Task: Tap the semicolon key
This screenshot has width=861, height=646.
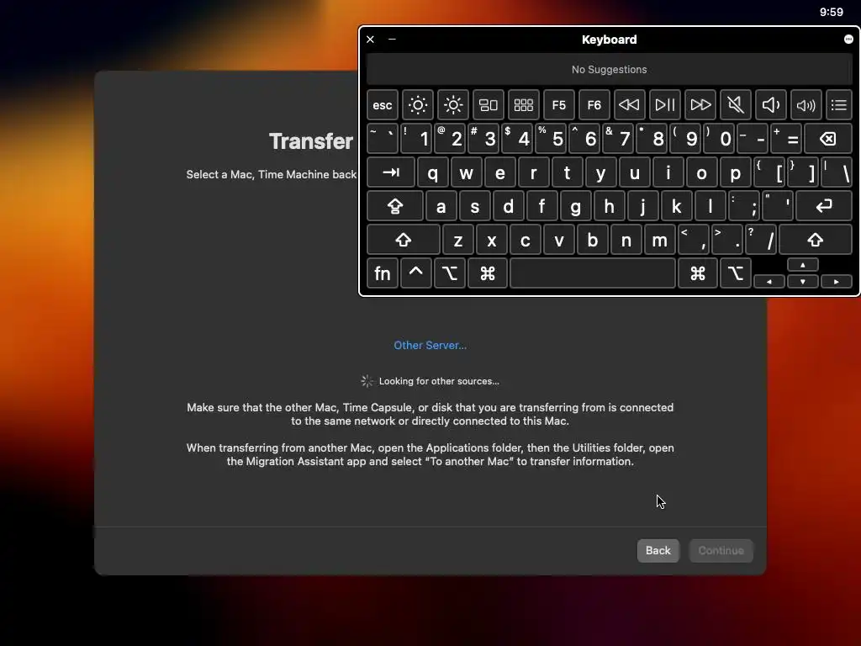Action: pos(744,206)
